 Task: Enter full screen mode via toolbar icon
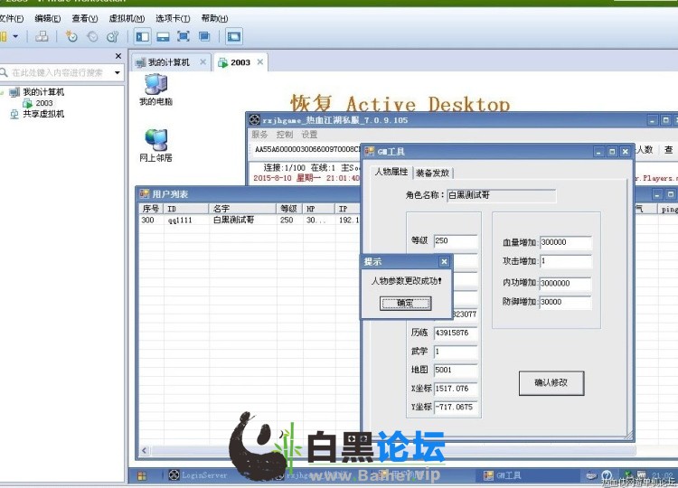click(x=184, y=37)
